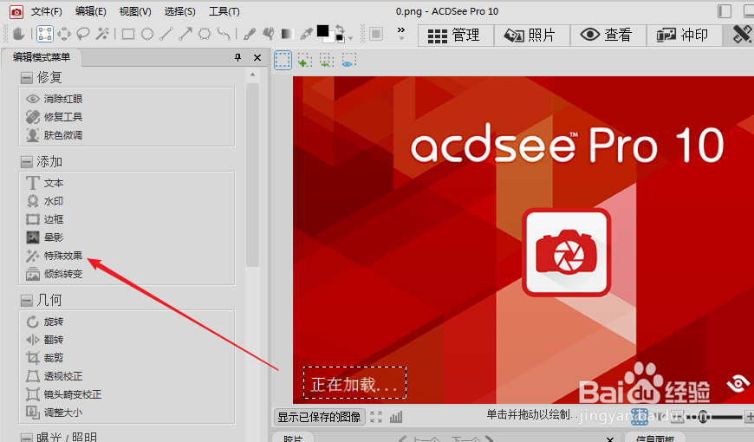The width and height of the screenshot is (754, 442).
Task: Open the 编辑(E) menu
Action: tap(91, 11)
